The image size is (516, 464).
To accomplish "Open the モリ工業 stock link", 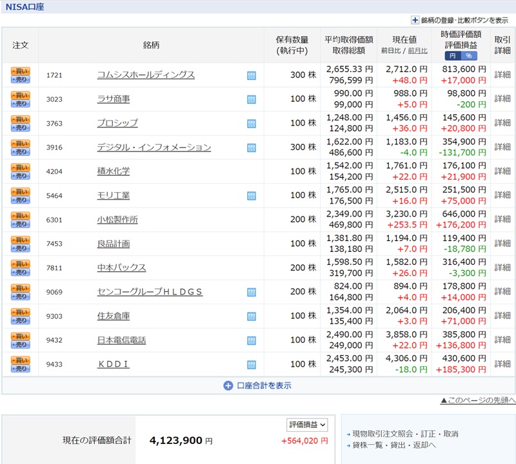I will [x=114, y=195].
